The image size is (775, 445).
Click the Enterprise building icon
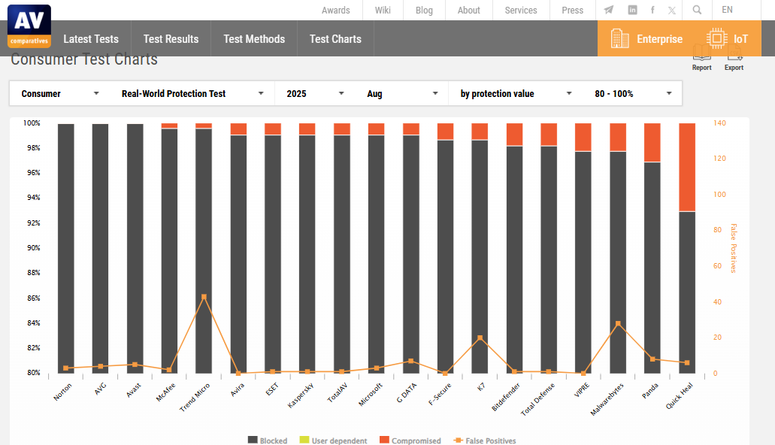point(620,38)
